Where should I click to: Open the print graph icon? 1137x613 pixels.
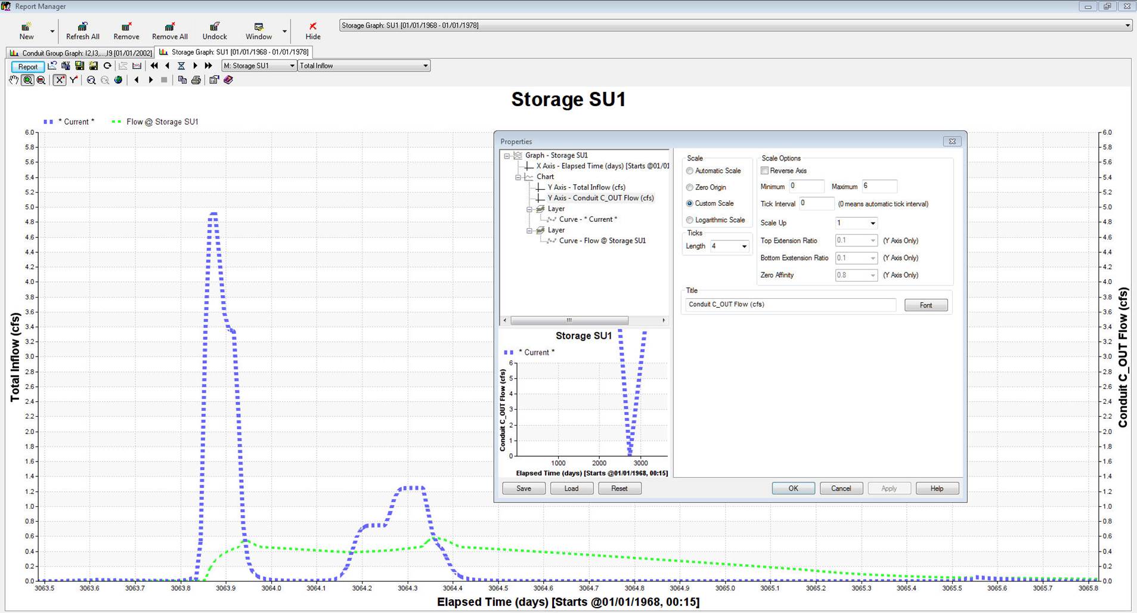197,80
